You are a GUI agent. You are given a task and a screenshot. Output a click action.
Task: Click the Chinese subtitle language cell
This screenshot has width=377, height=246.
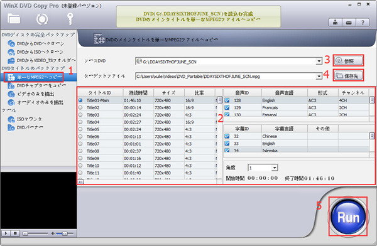coord(270,136)
